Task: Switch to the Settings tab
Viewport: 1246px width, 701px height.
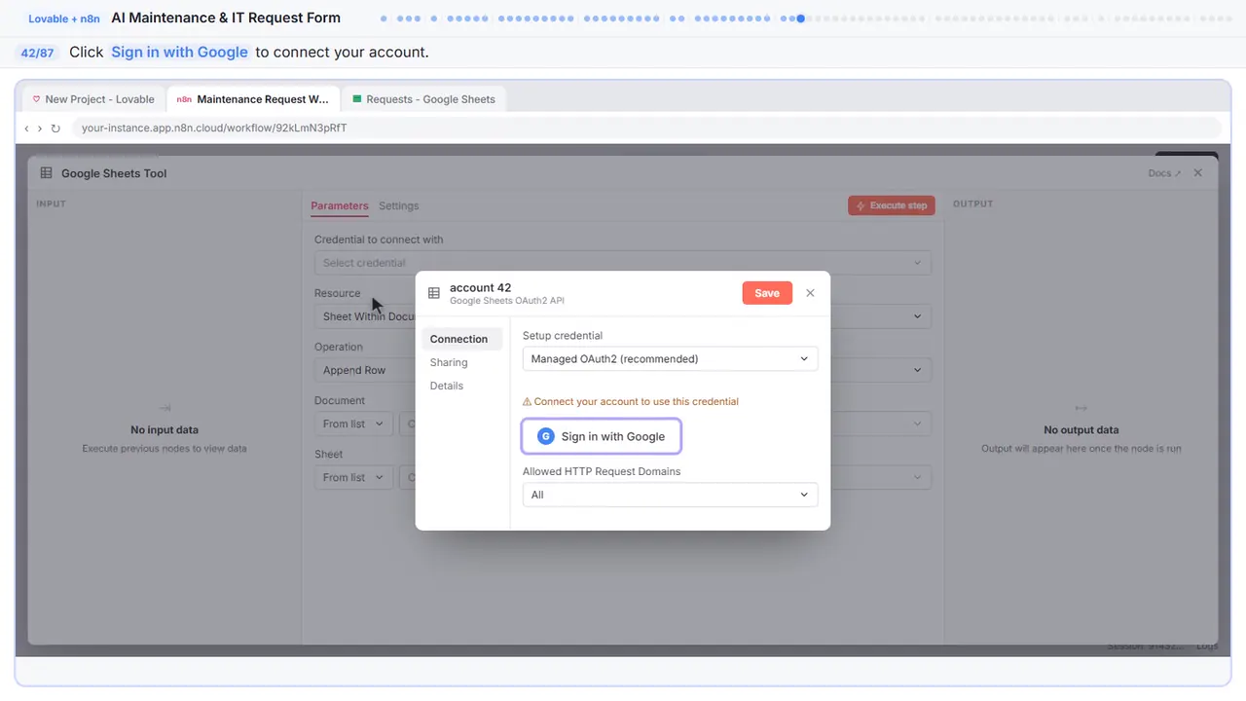Action: (x=399, y=205)
